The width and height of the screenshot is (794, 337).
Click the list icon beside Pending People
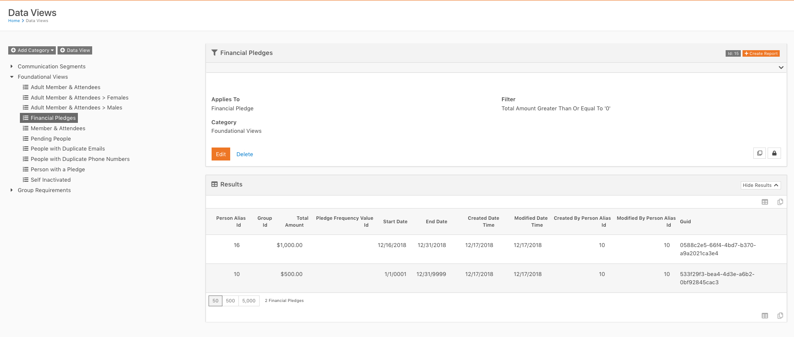(x=26, y=138)
